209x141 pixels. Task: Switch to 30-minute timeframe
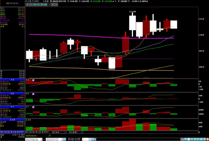[x=42, y=5]
